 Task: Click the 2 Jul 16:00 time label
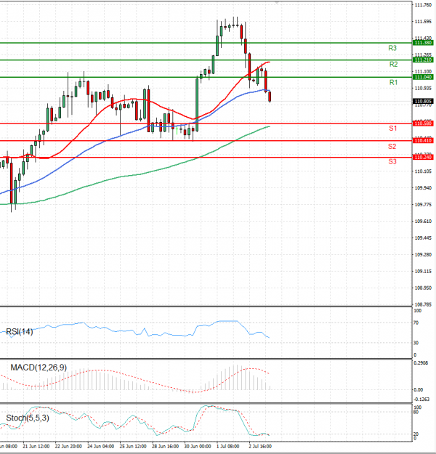(x=260, y=447)
